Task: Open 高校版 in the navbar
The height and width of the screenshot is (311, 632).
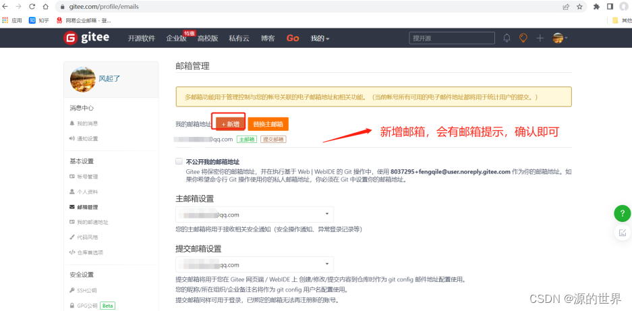Action: coord(208,38)
